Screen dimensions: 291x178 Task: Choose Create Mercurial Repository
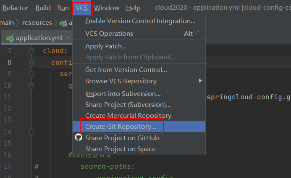point(139,115)
